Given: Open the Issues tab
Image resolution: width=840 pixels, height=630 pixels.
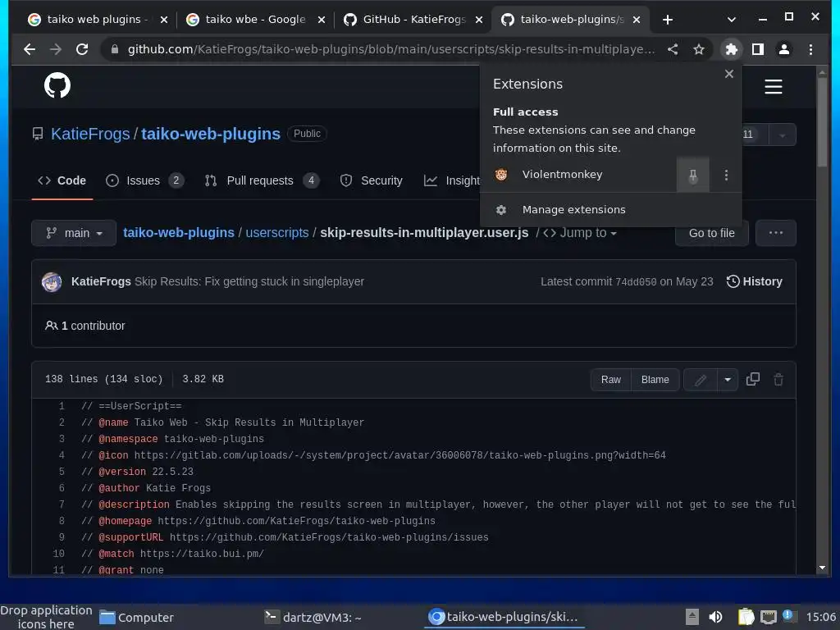Looking at the screenshot, I should [x=144, y=180].
